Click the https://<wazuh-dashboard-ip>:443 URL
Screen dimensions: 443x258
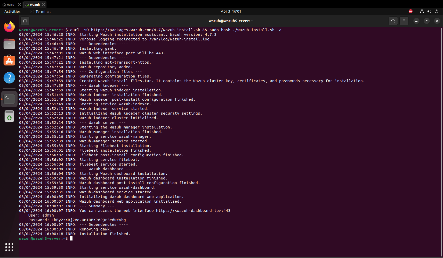point(193,211)
